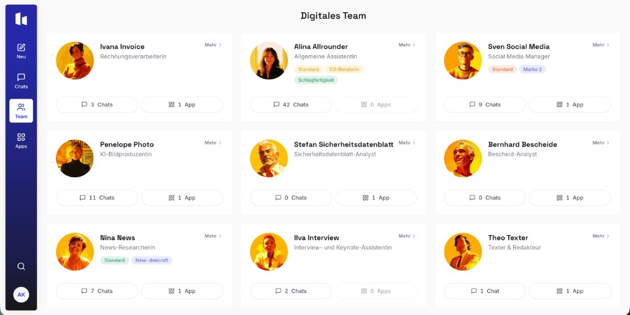Expand Mehr on Stefan Sicherheitsdatenblatt card
This screenshot has width=630, height=315.
407,143
